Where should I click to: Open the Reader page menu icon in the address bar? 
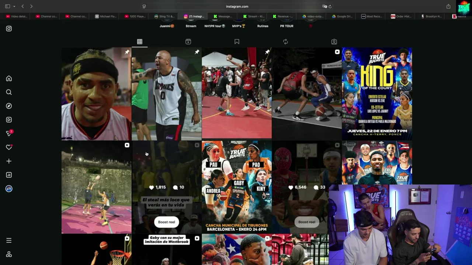click(x=144, y=6)
